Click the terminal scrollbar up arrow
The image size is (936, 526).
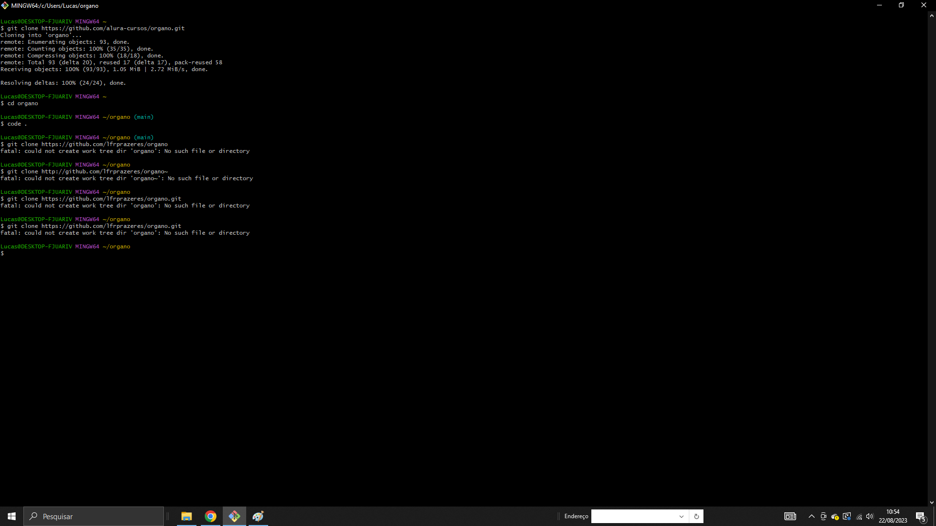932,16
